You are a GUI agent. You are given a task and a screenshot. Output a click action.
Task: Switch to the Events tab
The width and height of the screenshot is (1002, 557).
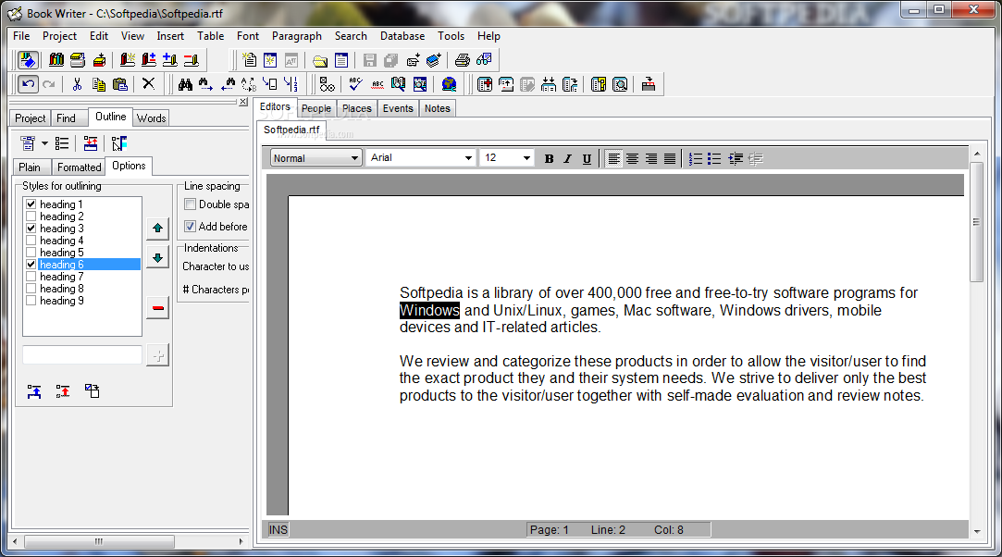(398, 108)
